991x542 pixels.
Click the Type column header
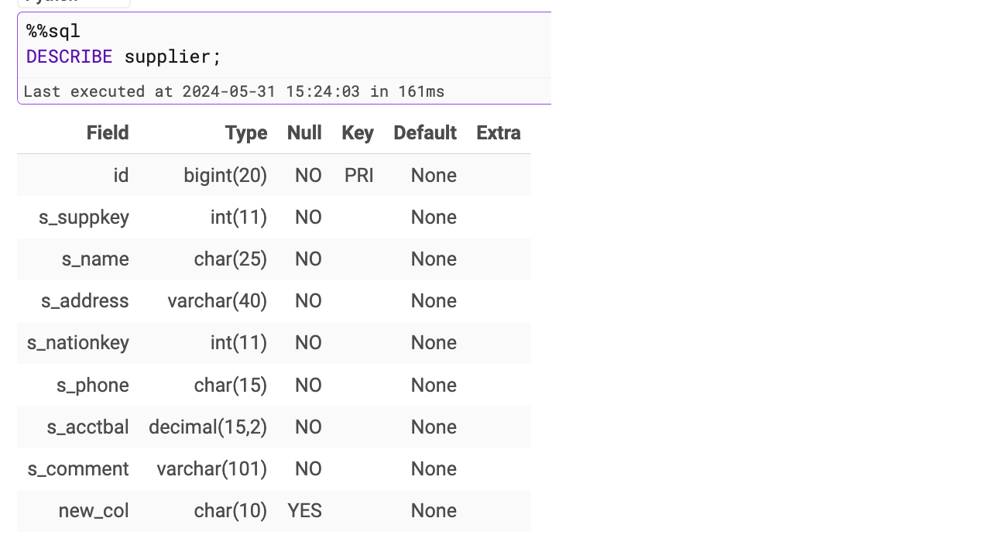tap(246, 133)
